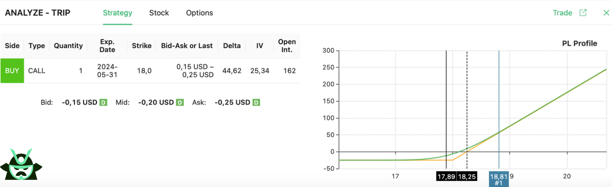Click the Ask price -0,25 USD
Viewport: 615px width, 187px height.
[x=232, y=102]
